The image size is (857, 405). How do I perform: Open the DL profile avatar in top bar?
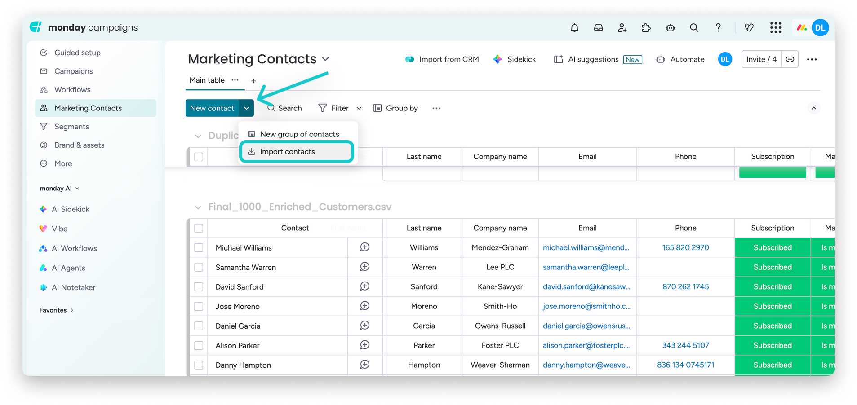[x=820, y=28]
